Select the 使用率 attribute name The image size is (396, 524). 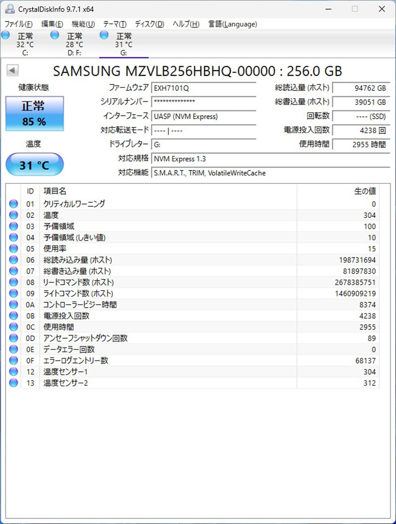tap(55, 249)
